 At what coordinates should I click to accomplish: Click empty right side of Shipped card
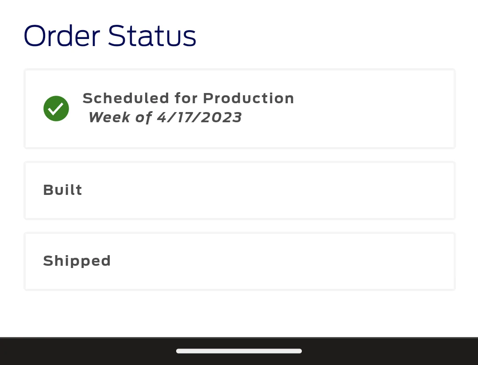click(335, 261)
